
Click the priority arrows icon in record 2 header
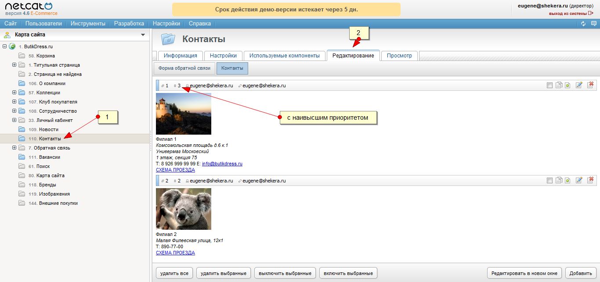click(175, 181)
